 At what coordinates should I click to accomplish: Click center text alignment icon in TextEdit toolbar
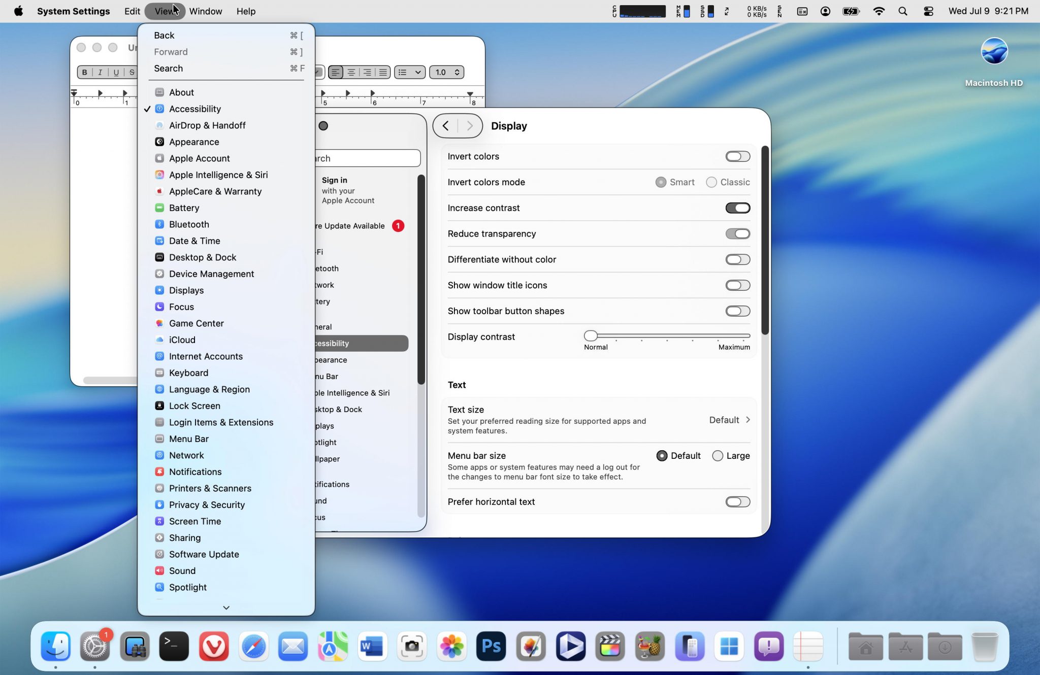coord(351,72)
